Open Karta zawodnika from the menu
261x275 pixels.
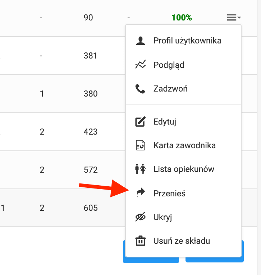coord(184,145)
